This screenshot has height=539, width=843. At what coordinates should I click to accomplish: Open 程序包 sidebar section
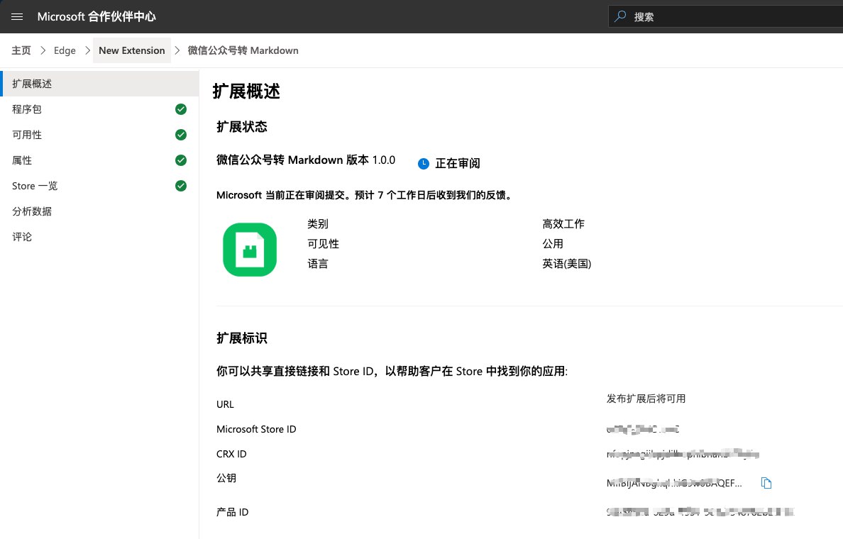pos(27,109)
